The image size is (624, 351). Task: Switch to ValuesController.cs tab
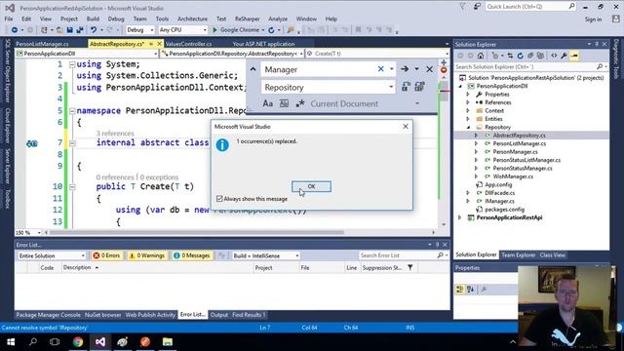click(188, 44)
